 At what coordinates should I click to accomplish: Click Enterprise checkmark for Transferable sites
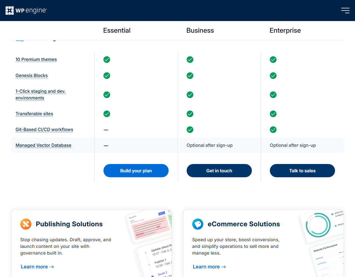click(x=273, y=114)
